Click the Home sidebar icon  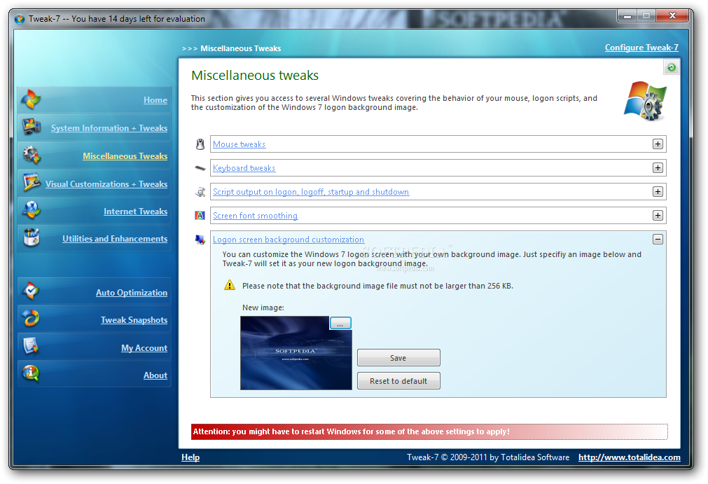point(31,99)
